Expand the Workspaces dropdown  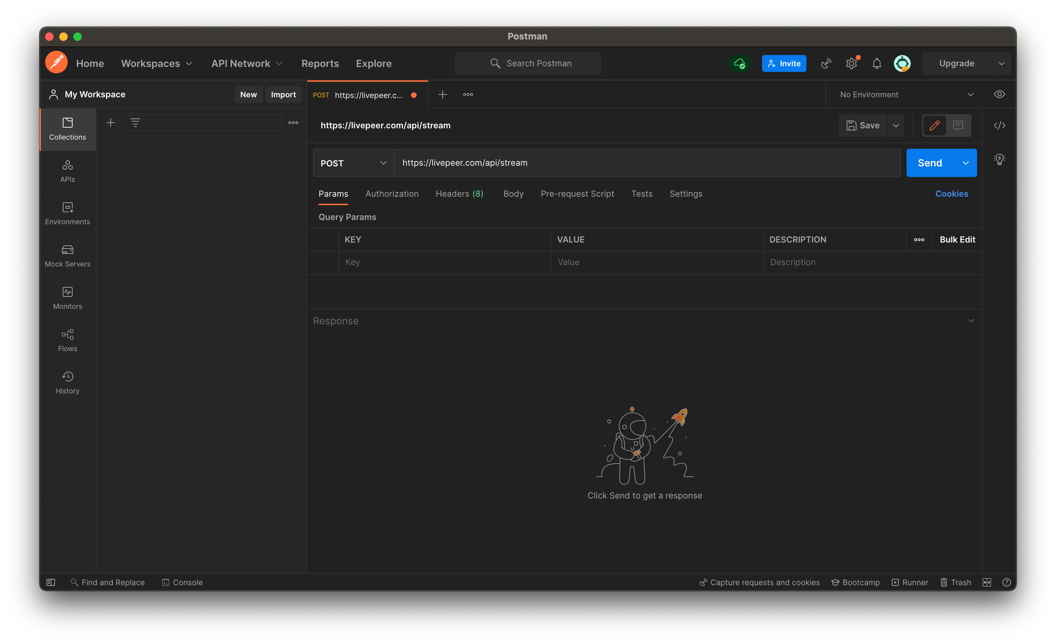tap(157, 63)
